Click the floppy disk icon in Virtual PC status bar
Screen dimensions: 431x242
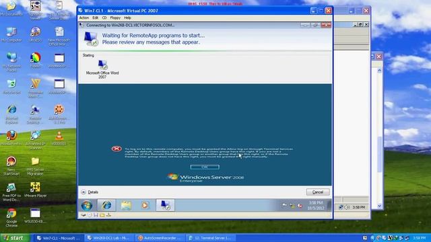(96, 215)
